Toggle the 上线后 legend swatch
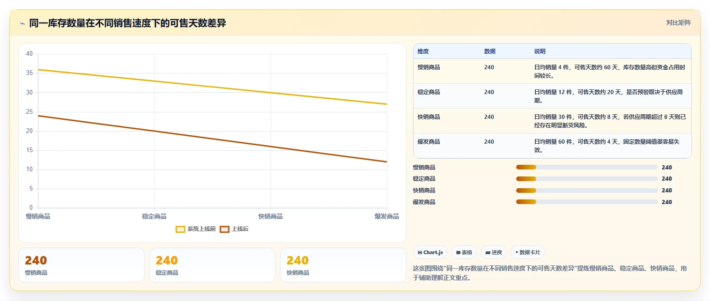This screenshot has width=710, height=301. click(x=225, y=229)
